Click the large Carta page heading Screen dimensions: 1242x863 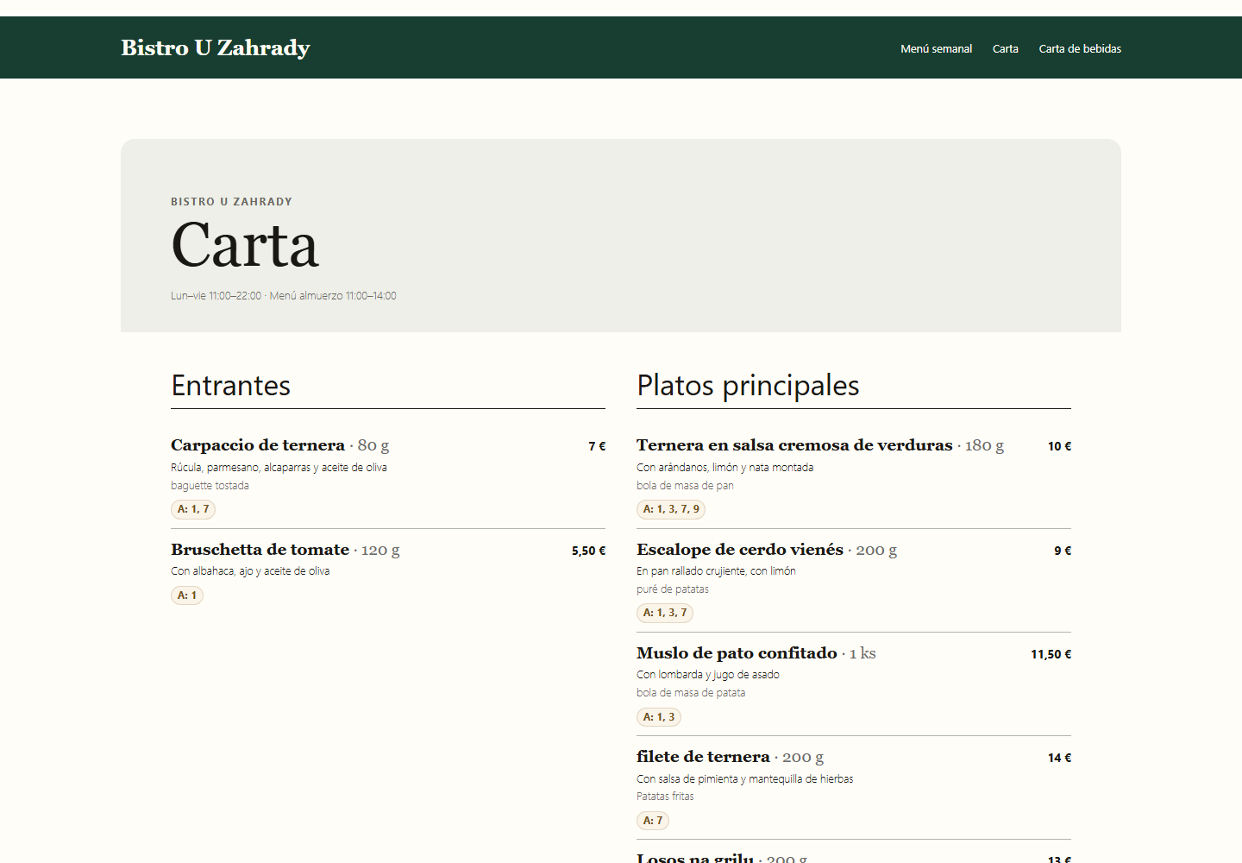[x=245, y=245]
